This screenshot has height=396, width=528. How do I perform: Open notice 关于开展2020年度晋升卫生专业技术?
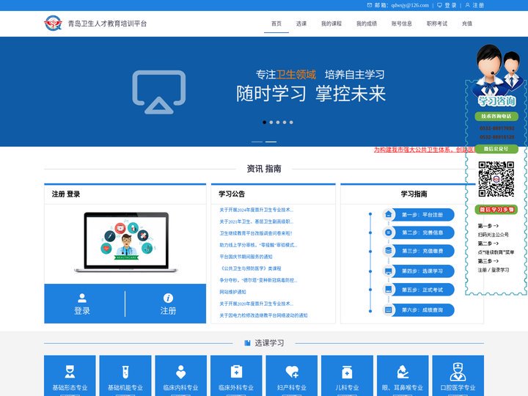coord(256,304)
